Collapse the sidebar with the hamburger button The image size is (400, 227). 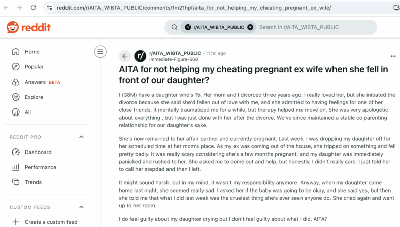[x=101, y=52]
